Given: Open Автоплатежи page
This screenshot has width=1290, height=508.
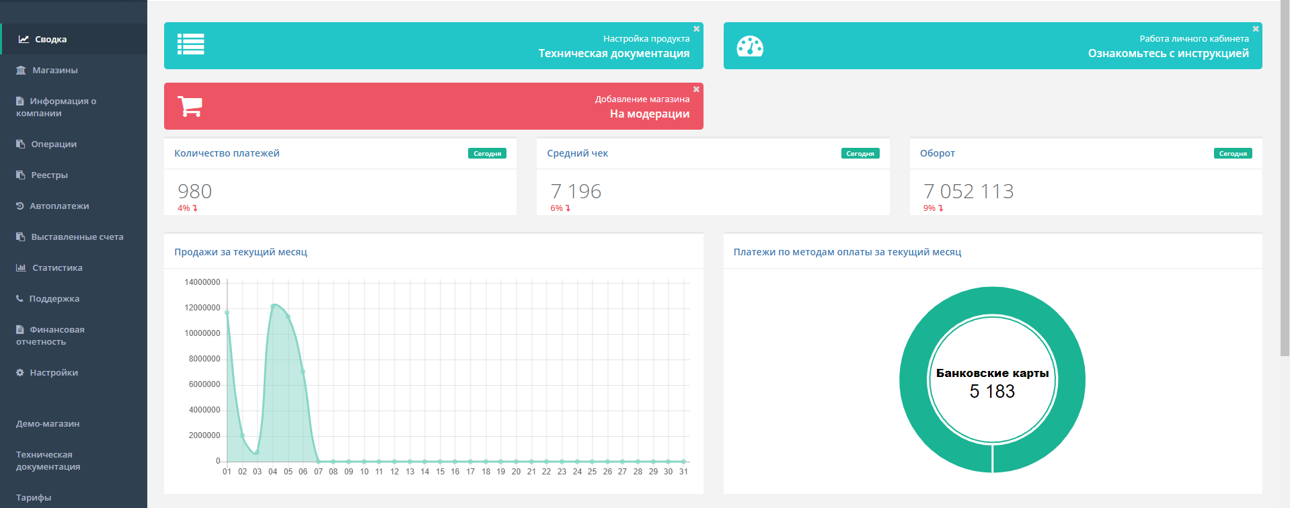Looking at the screenshot, I should [73, 206].
